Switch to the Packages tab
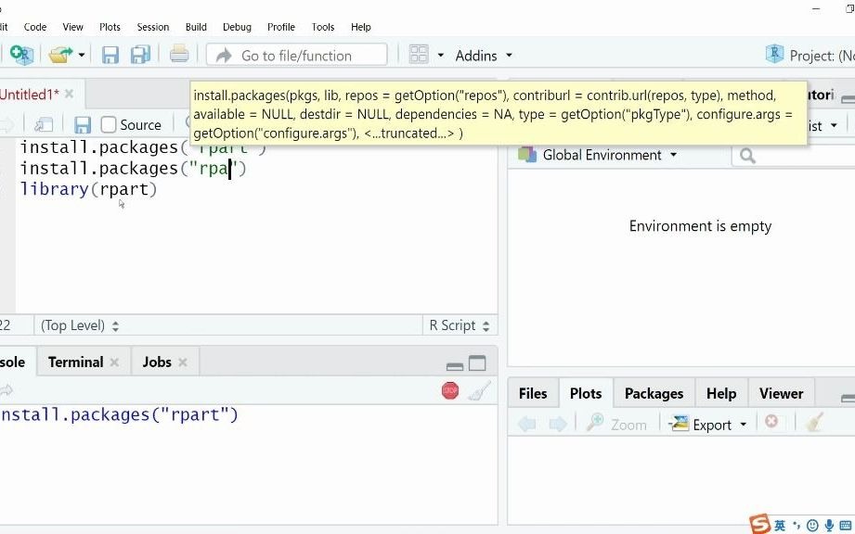This screenshot has width=855, height=534. click(654, 393)
